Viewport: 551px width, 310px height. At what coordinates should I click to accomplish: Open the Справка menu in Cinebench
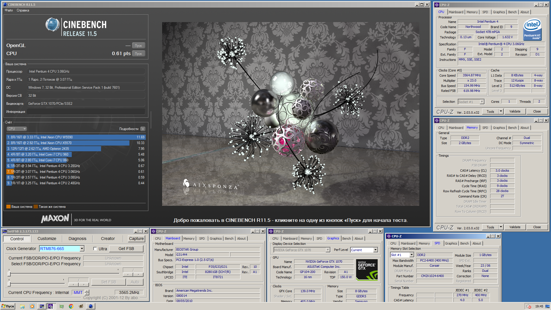point(23,10)
